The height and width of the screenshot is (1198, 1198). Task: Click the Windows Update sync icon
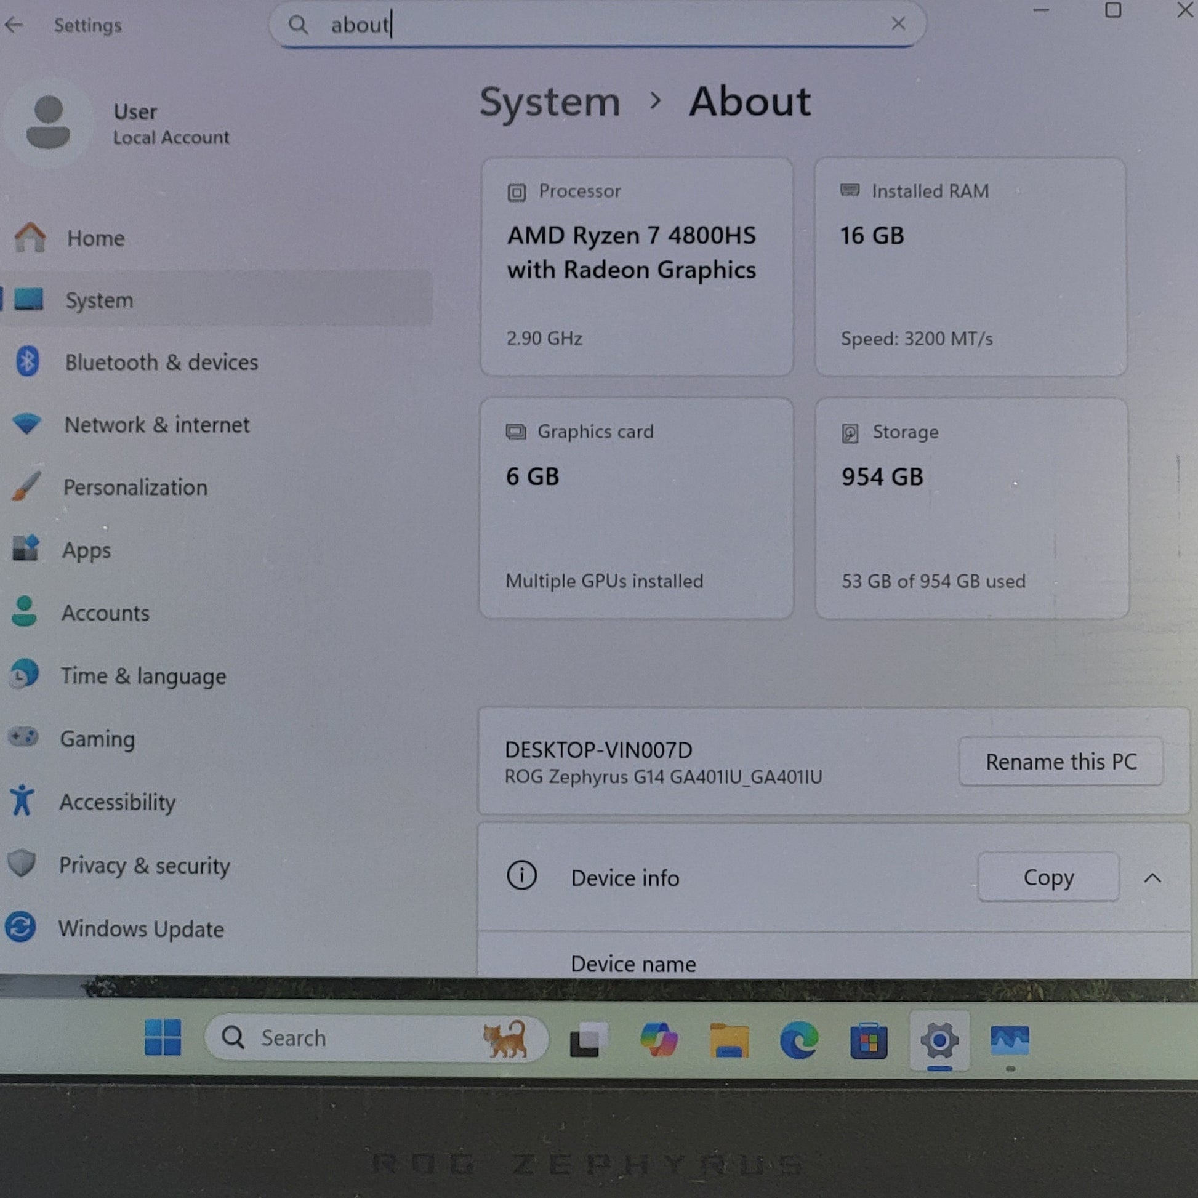tap(20, 927)
